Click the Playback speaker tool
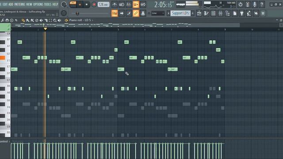The image size is (283, 159). [x=59, y=20]
